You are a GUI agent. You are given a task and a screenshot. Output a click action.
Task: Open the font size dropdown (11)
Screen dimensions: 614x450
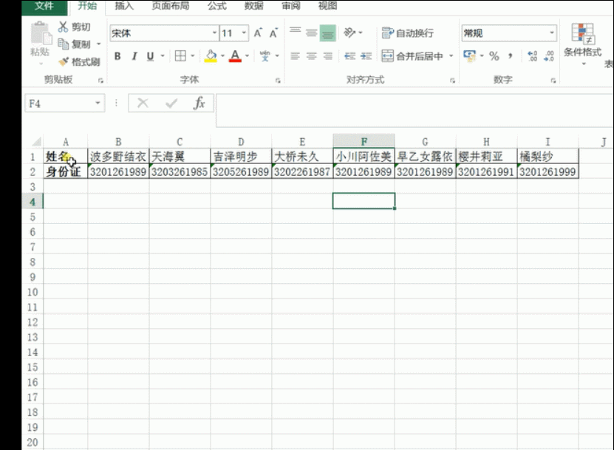pos(244,33)
